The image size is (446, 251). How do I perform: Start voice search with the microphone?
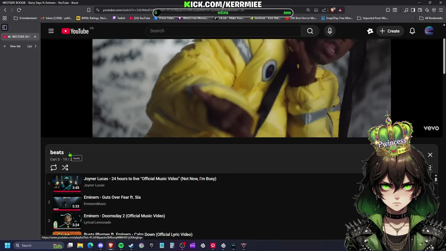pyautogui.click(x=330, y=31)
